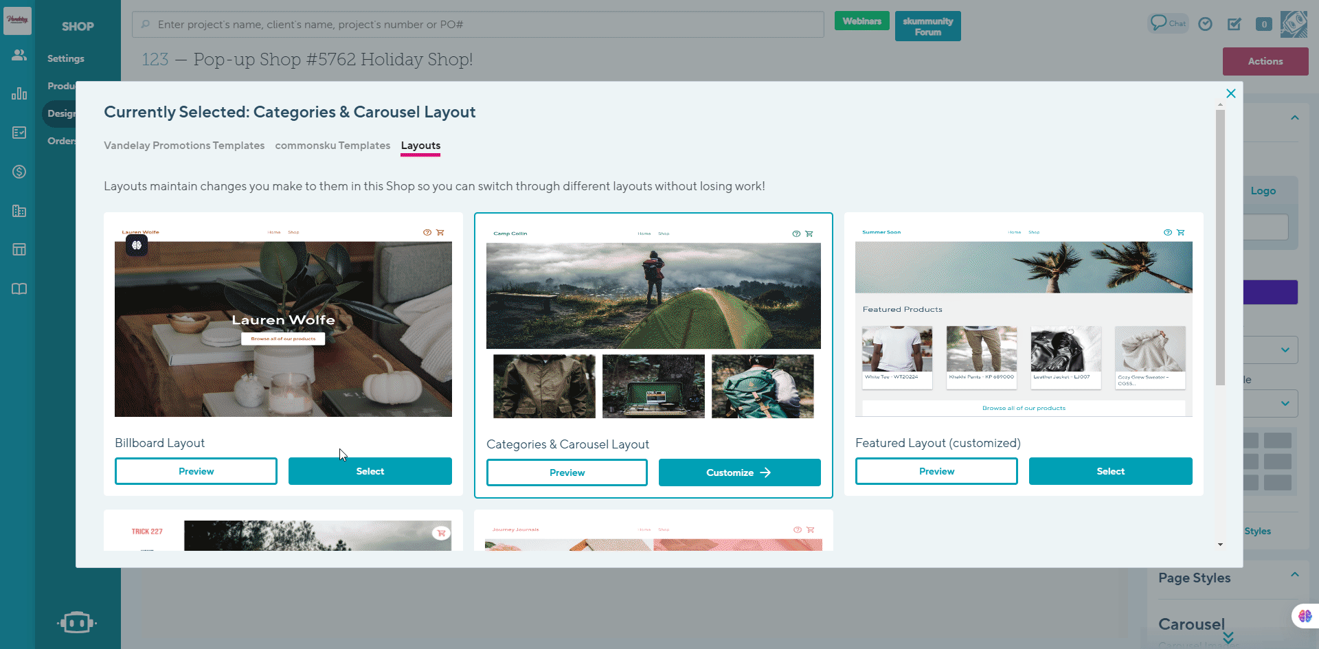Click the edit note icon in header
This screenshot has width=1319, height=649.
pyautogui.click(x=1235, y=24)
